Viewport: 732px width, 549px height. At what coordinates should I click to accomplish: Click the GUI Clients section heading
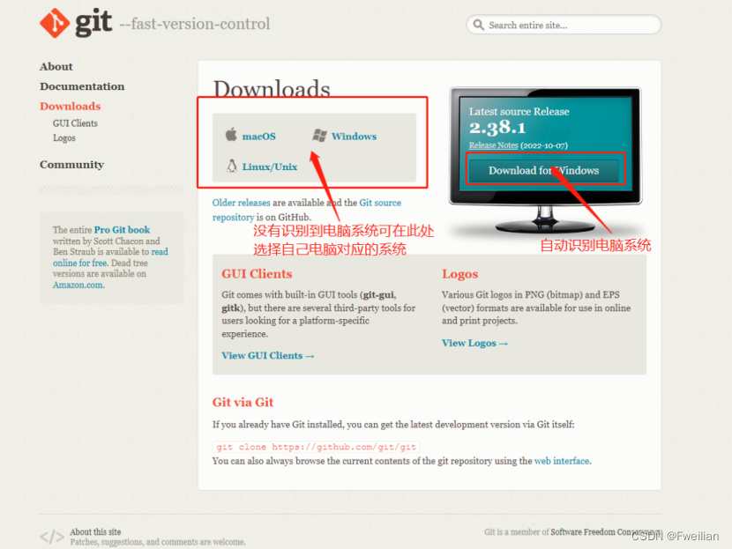tap(257, 274)
